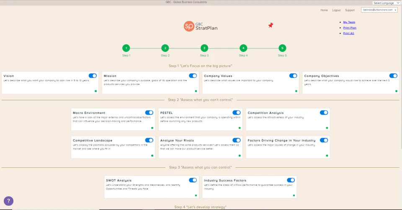Toggle off the Vision switch
This screenshot has height=210, width=402.
pyautogui.click(x=93, y=76)
